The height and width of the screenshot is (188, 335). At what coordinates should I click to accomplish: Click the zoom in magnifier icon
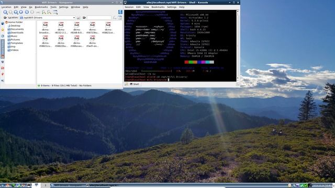(x=44, y=13)
